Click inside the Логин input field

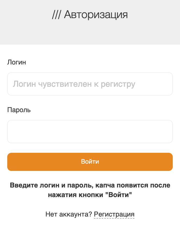90,84
